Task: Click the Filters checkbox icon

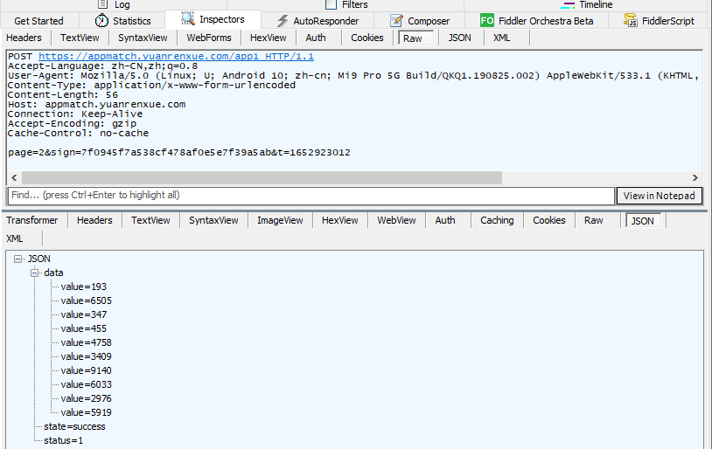Action: [331, 4]
